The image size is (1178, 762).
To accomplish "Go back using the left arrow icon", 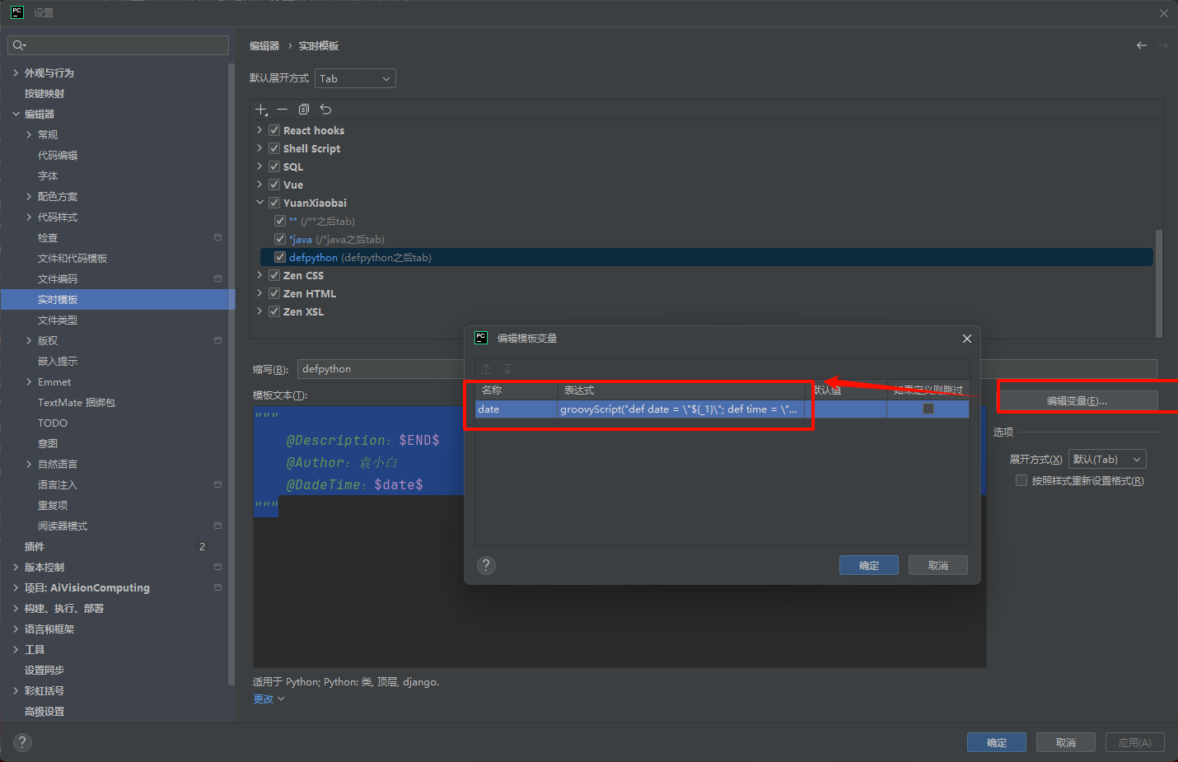I will point(1141,45).
